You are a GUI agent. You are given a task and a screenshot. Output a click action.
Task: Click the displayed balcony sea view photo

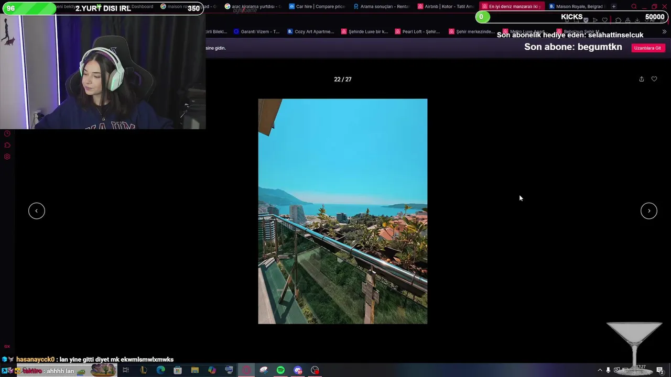click(343, 211)
